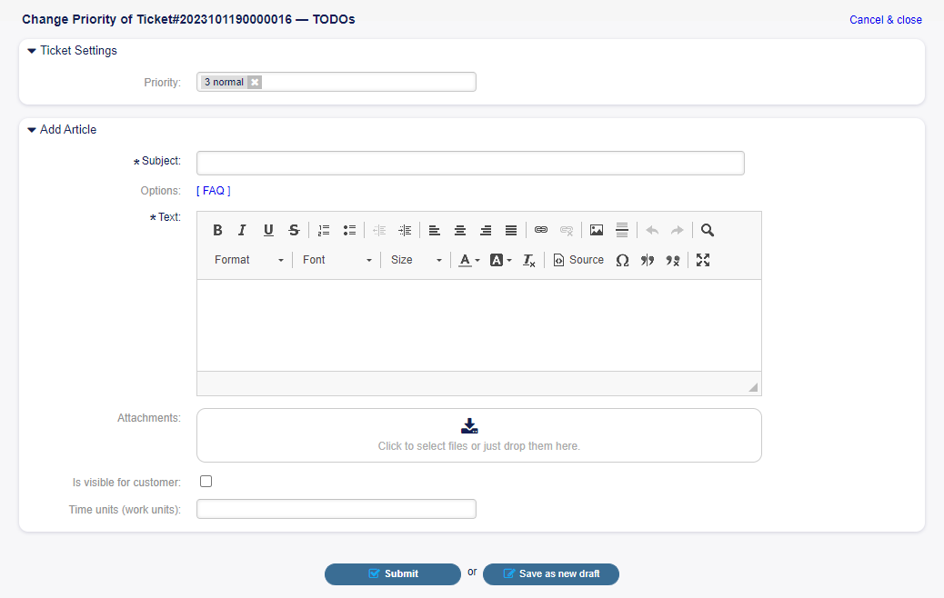
Task: Insert a numbered list
Action: 324,230
